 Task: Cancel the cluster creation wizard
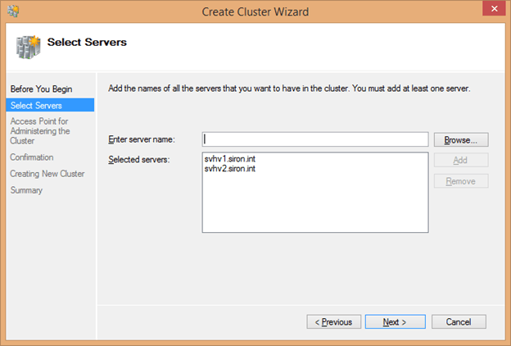click(x=459, y=322)
